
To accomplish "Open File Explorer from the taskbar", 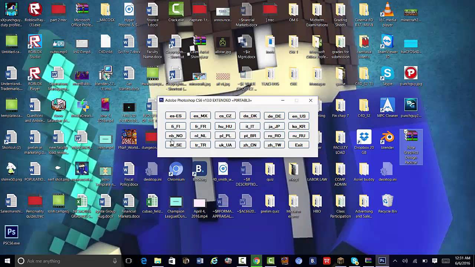I will click(x=158, y=261).
